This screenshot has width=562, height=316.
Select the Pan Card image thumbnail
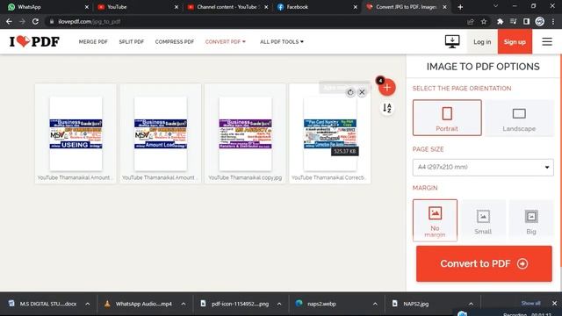[330, 133]
